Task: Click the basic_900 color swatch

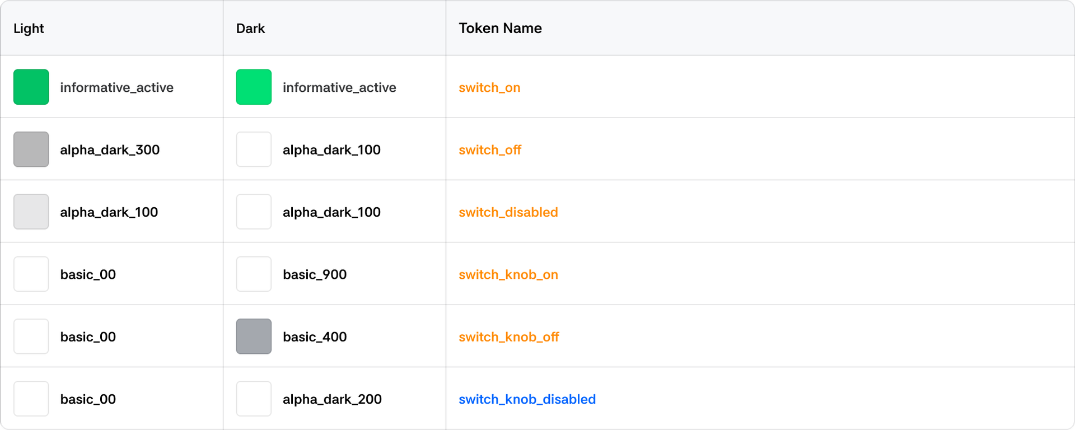Action: tap(254, 274)
